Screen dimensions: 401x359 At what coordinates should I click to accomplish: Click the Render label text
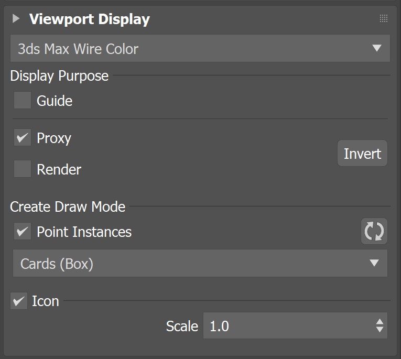[59, 170]
